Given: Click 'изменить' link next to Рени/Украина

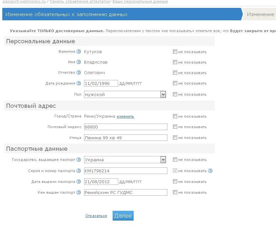Looking at the screenshot, I should click(x=125, y=116).
